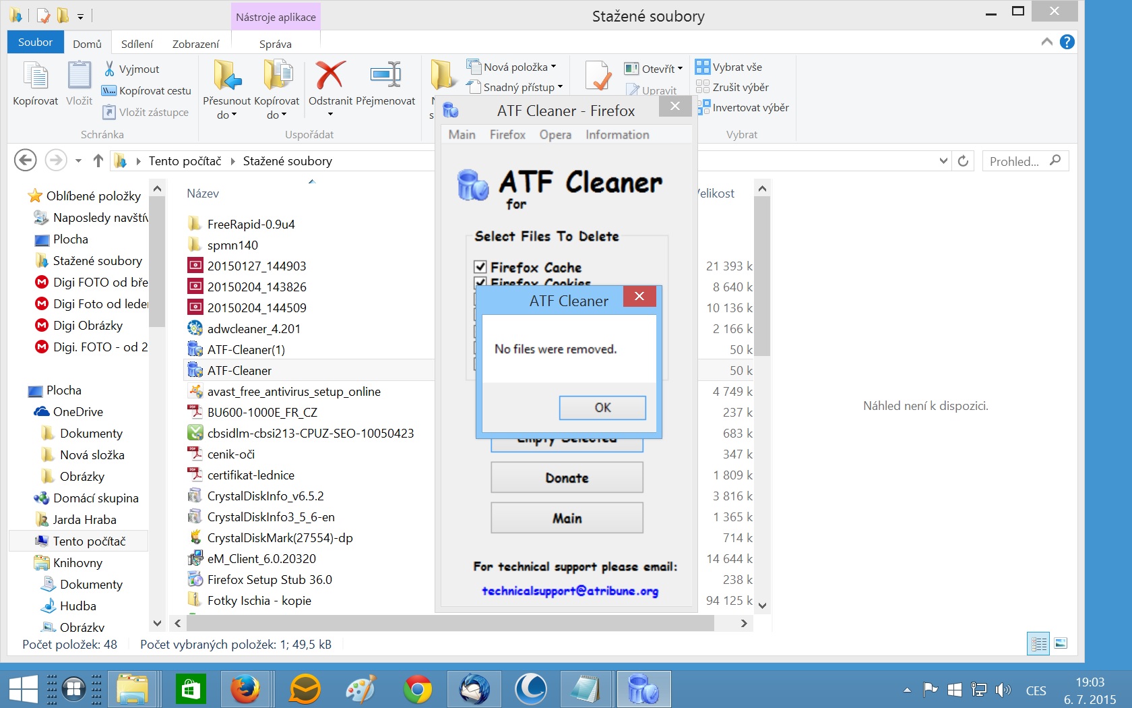Click the Prohledat search field
1132x708 pixels.
1025,160
